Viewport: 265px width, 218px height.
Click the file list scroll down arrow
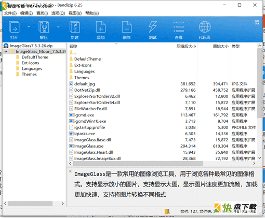click(259, 158)
